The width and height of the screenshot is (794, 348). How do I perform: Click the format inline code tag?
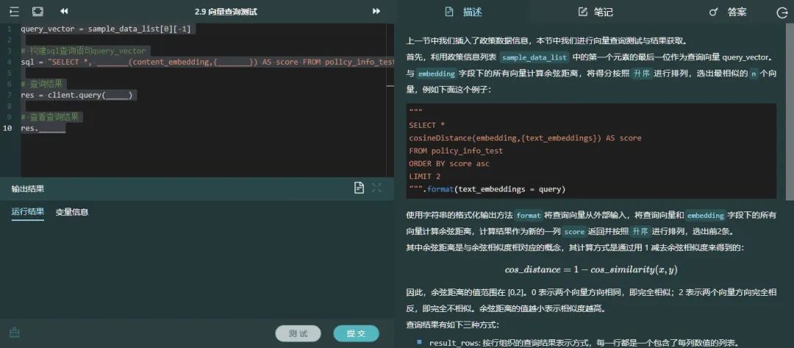point(529,215)
